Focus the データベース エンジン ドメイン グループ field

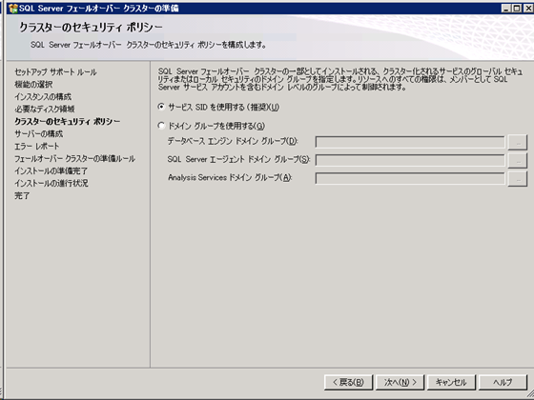(410, 142)
